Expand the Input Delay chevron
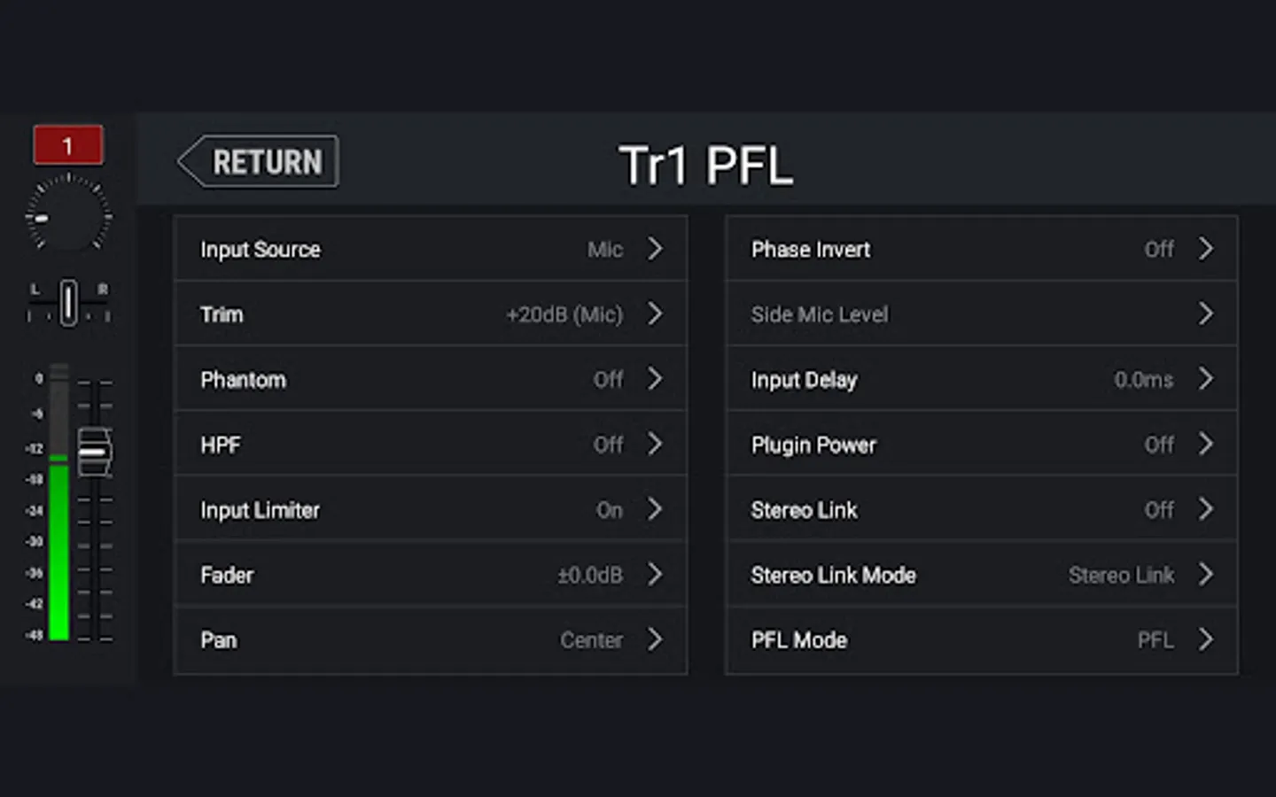 (x=1206, y=380)
